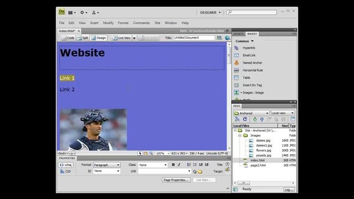354x199 pixels.
Task: Click the Point to File icon beside Link
Action: 195,172
